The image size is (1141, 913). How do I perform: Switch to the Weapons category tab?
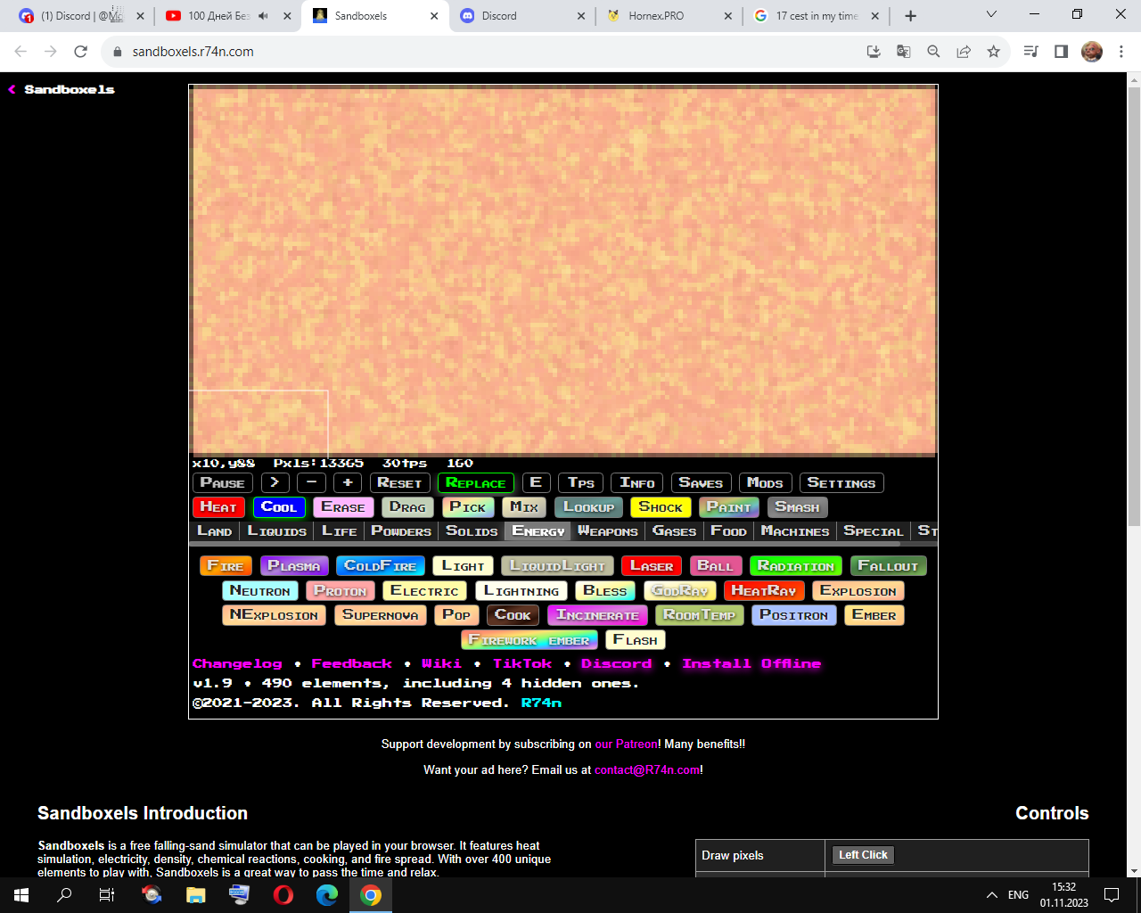tap(607, 531)
